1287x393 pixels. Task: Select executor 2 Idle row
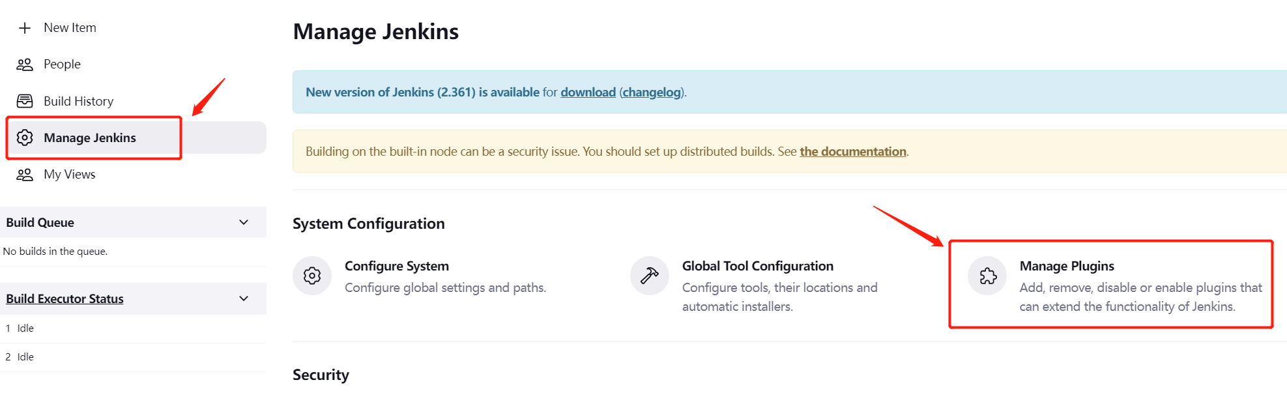(133, 357)
